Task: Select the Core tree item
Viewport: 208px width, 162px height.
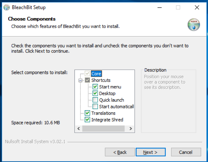Action: coord(96,74)
